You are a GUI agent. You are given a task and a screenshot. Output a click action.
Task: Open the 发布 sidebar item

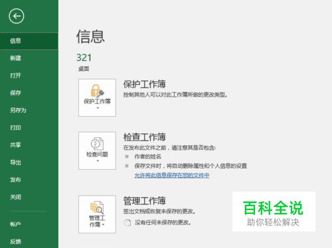click(x=29, y=180)
